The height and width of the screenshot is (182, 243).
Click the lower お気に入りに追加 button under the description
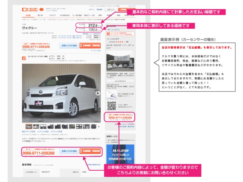coord(69,151)
